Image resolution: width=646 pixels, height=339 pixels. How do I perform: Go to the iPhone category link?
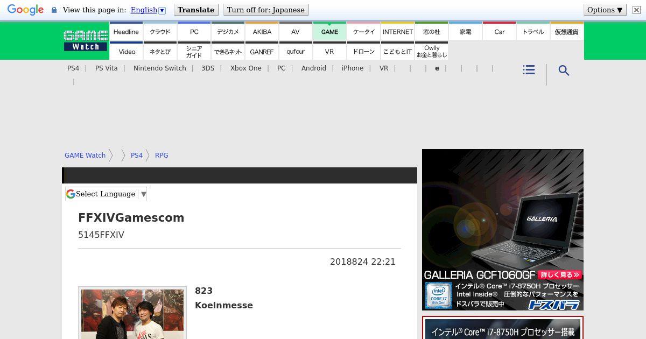click(x=353, y=68)
